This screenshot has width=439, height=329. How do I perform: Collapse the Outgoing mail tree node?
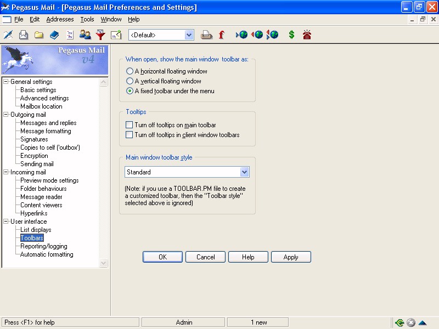[x=6, y=115]
